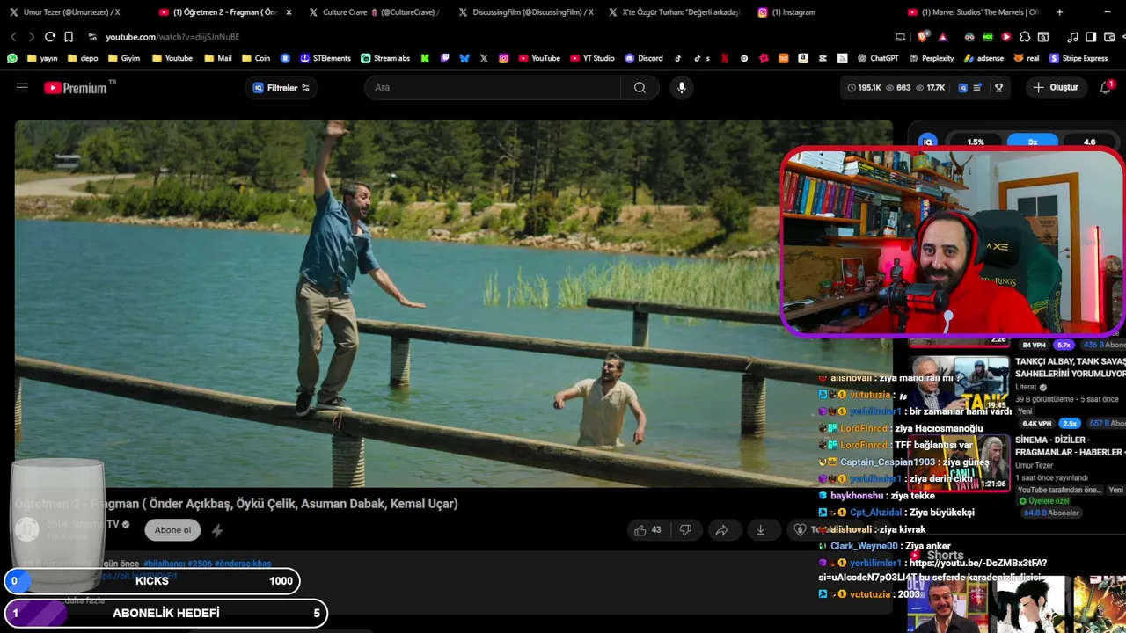Open the Stripe Express bookmark
This screenshot has height=633, width=1126.
click(1078, 58)
